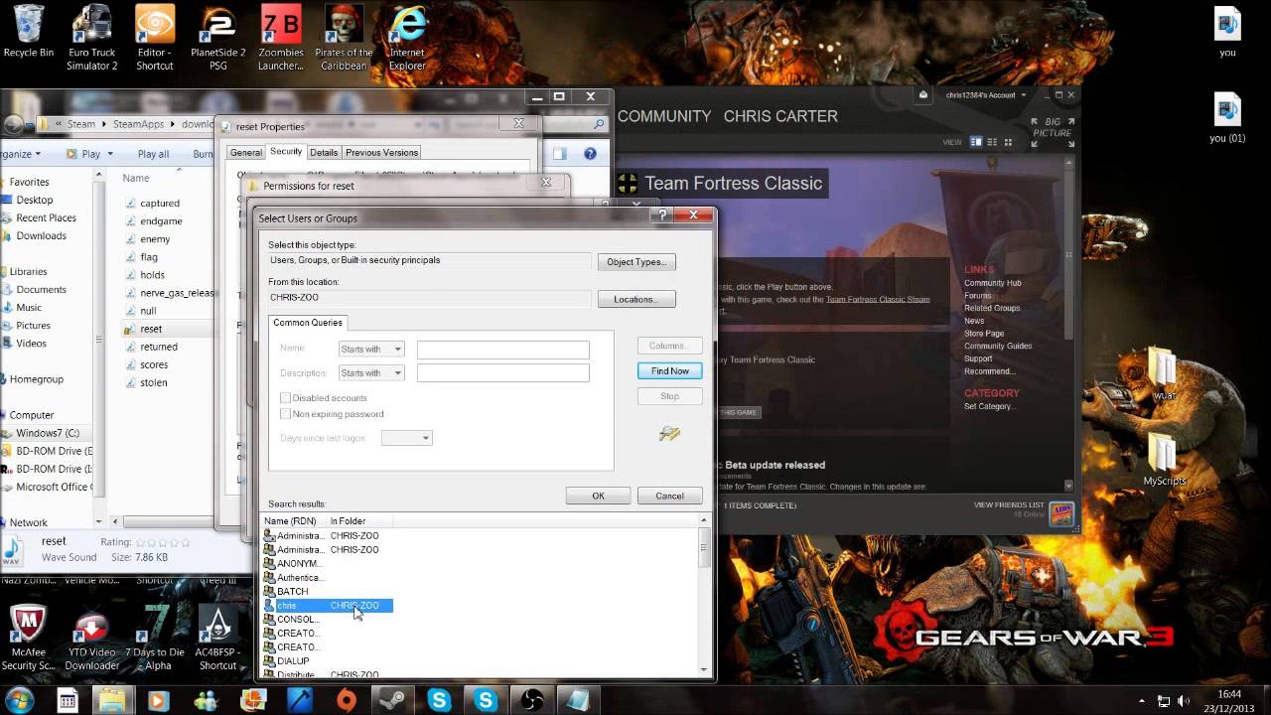Click the Steam inbox envelope icon
The width and height of the screenshot is (1271, 715).
[x=923, y=95]
